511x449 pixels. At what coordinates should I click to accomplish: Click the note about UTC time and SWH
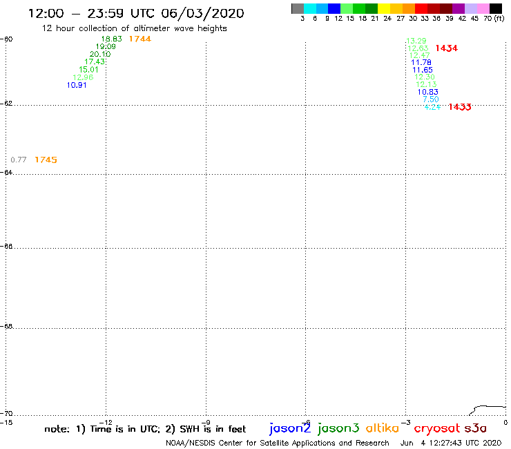[x=145, y=429]
